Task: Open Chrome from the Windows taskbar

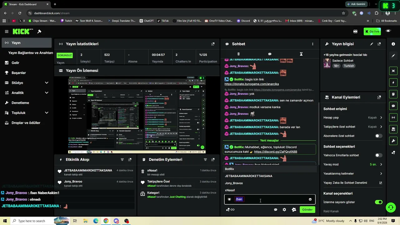Action: 106,221
